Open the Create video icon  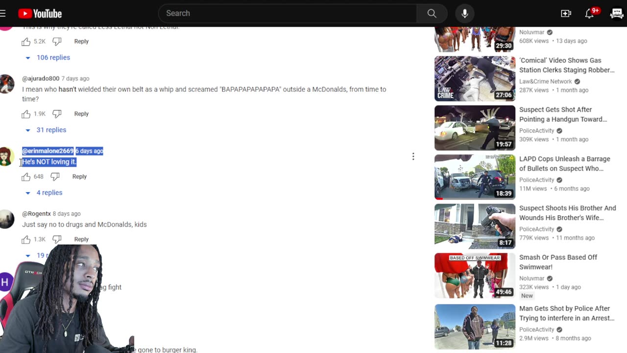click(566, 13)
